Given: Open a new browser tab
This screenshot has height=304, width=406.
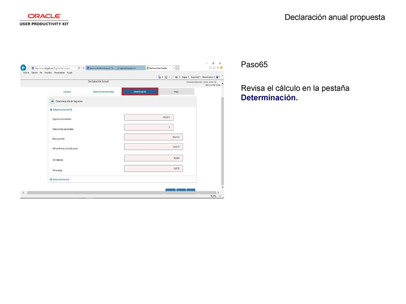Looking at the screenshot, I should coord(177,68).
